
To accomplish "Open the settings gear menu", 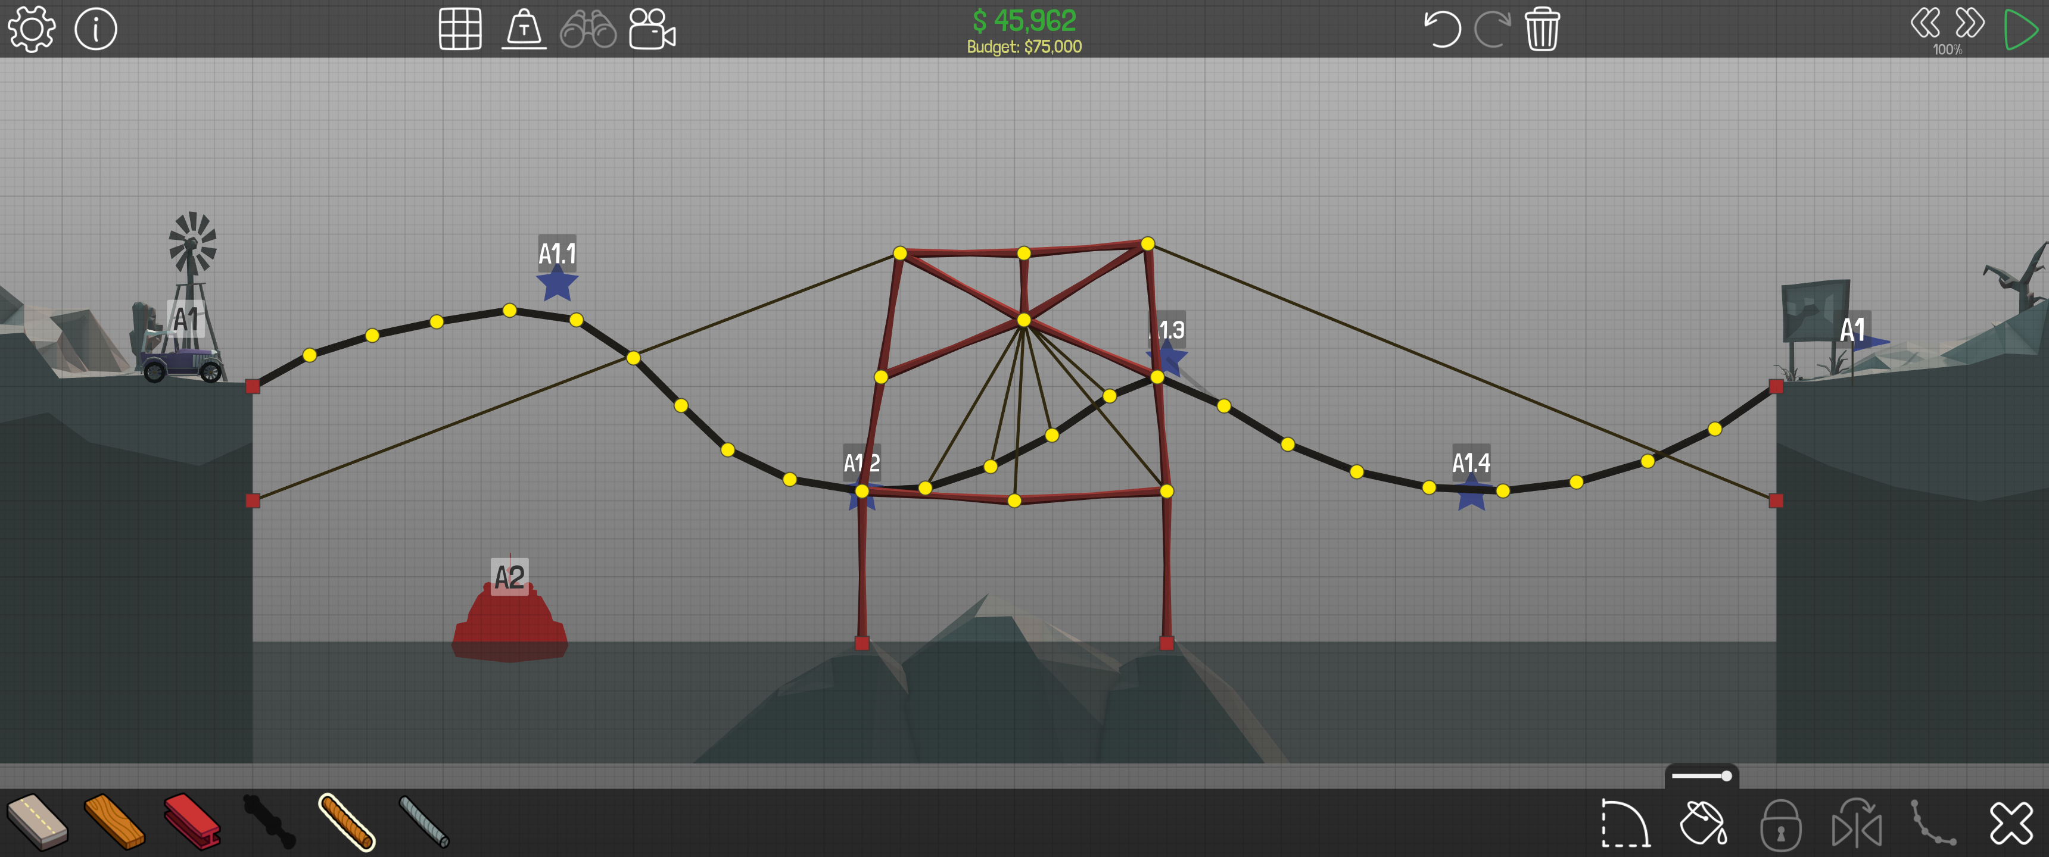I will pyautogui.click(x=31, y=29).
